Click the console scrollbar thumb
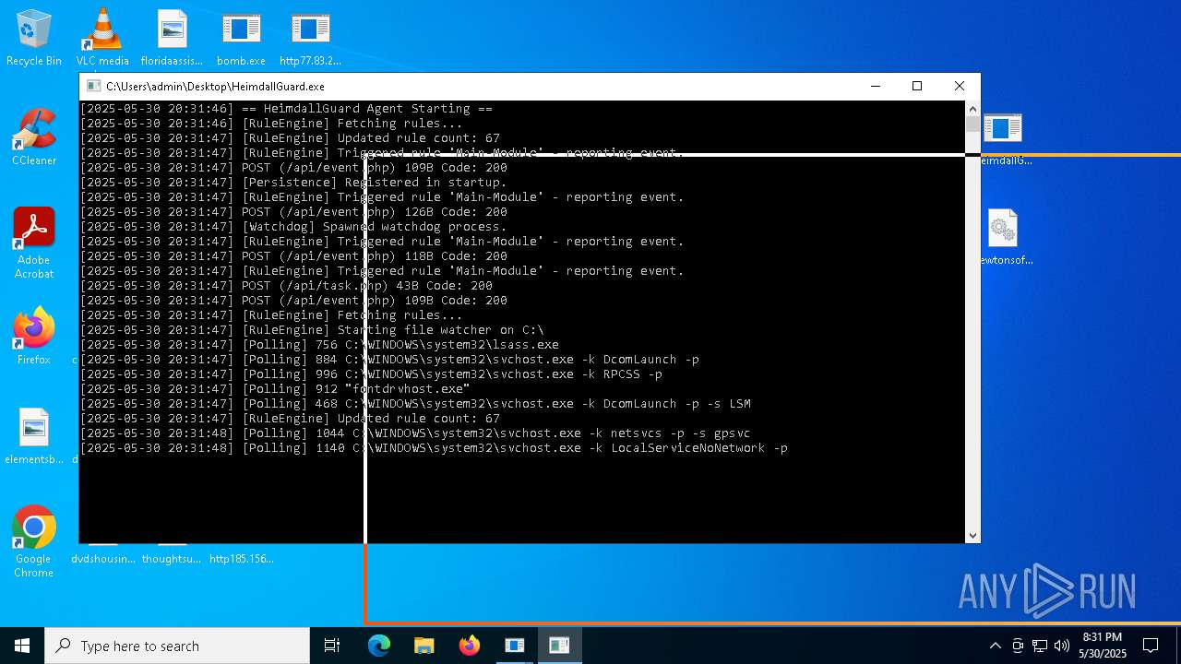The image size is (1181, 664). coord(972,123)
